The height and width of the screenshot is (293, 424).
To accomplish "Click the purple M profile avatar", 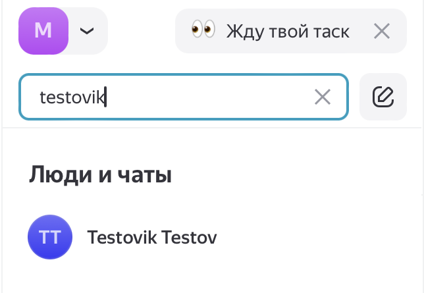I will click(x=43, y=31).
